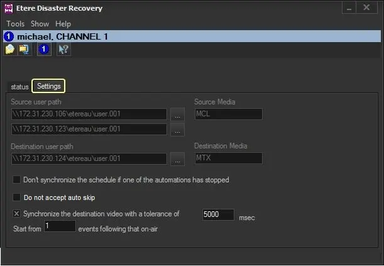
Task: Browse for the first source user path
Action: click(x=177, y=114)
